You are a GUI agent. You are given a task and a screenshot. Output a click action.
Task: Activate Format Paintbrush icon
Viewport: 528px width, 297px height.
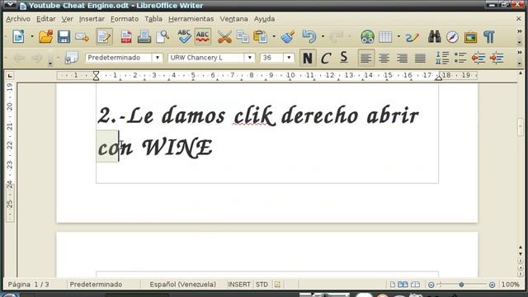click(288, 36)
